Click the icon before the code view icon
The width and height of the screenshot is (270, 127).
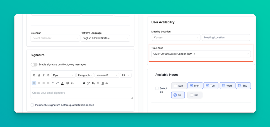pyautogui.click(x=102, y=83)
